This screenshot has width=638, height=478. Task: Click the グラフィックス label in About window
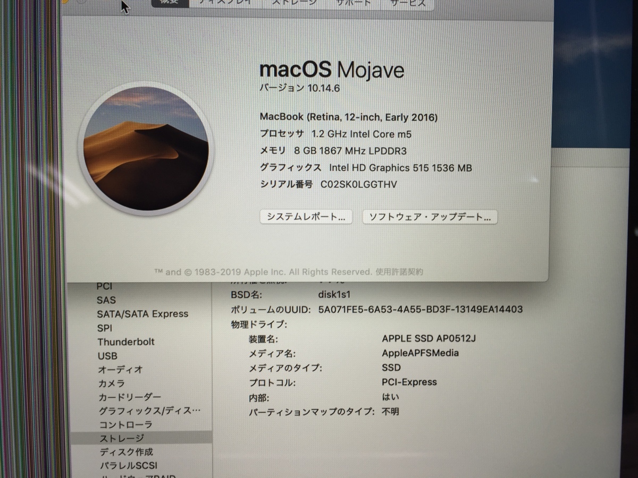pyautogui.click(x=291, y=168)
